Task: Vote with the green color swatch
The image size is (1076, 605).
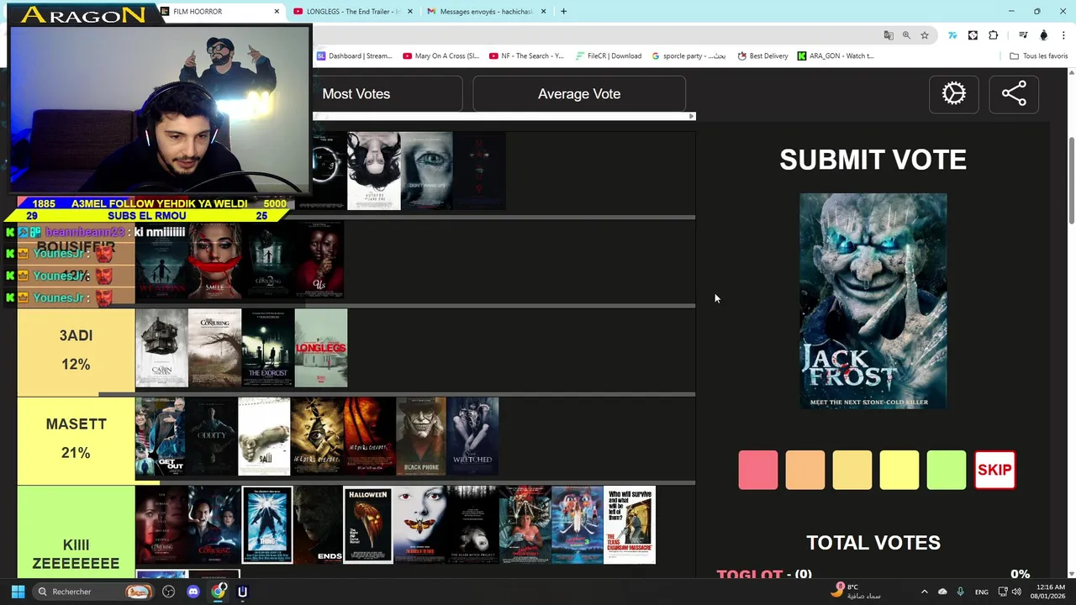Action: click(947, 470)
